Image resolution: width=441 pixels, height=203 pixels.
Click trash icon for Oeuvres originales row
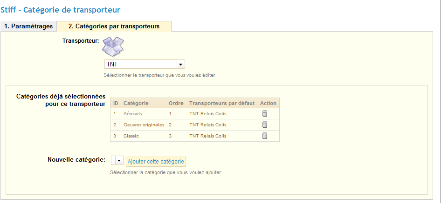(x=265, y=124)
